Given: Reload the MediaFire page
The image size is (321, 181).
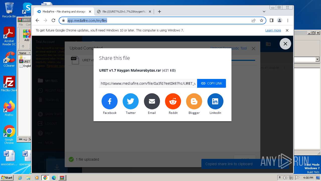Looking at the screenshot, I should [53, 20].
